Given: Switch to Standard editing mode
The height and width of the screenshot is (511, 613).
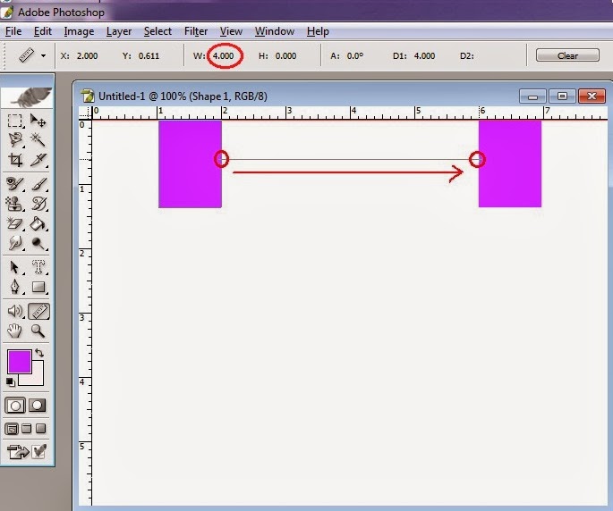Looking at the screenshot, I should [x=15, y=406].
